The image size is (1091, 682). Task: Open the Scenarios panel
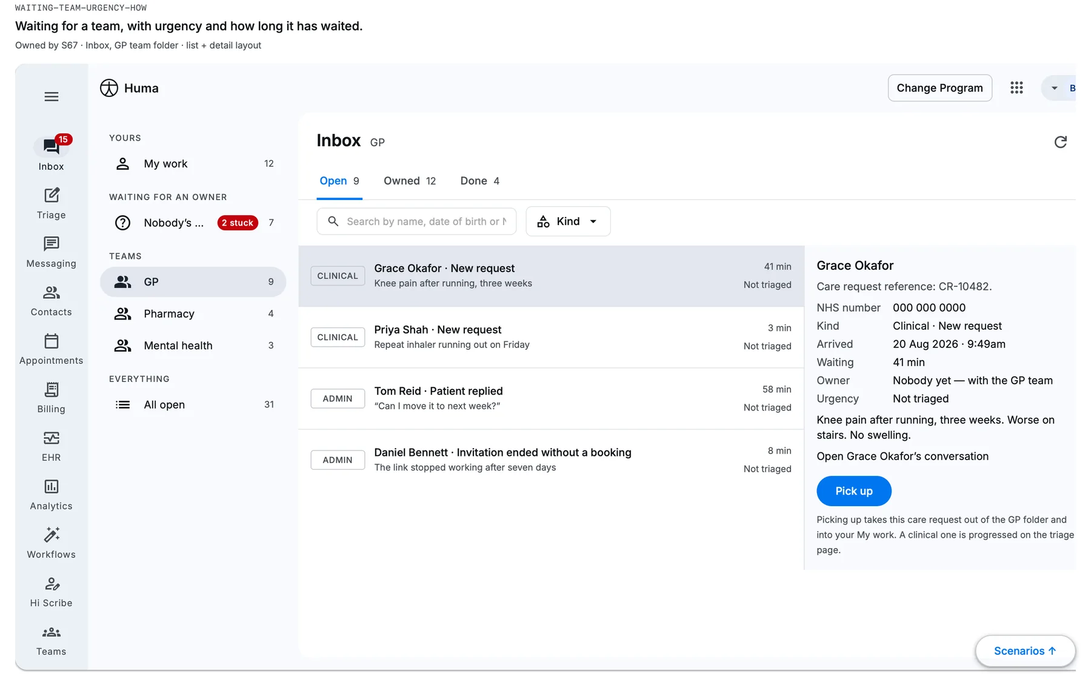(1026, 651)
